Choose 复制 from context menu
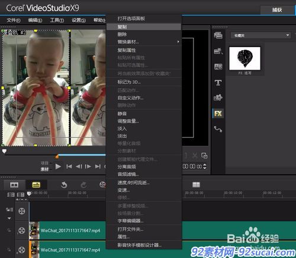The image size is (296, 258). click(x=144, y=27)
